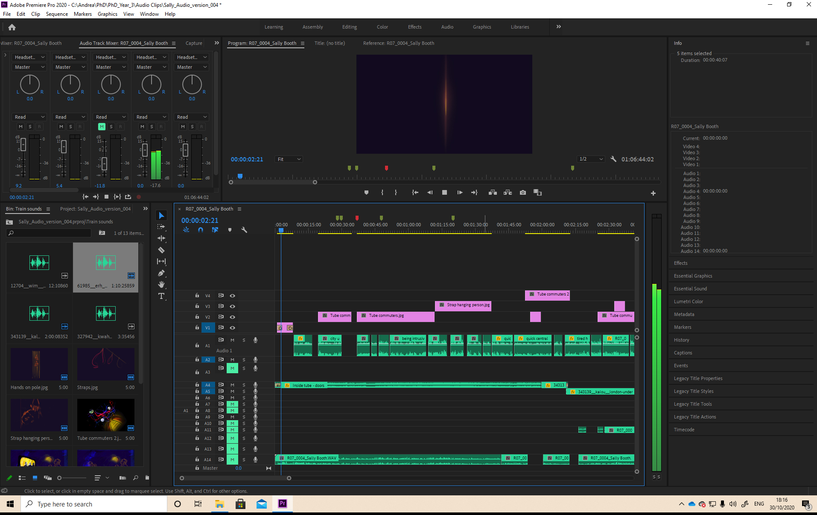This screenshot has width=817, height=515.
Task: Step back one frame in Program monitor
Action: (430, 193)
